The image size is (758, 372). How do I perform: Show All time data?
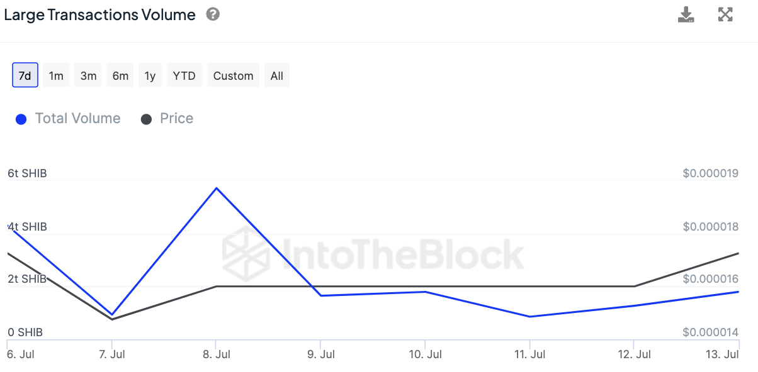(x=277, y=75)
